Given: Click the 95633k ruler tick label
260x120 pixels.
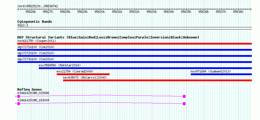Looking at the screenshot, I should tap(152, 12).
